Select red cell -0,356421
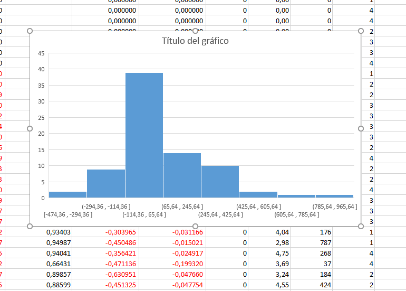Image resolution: width=406 pixels, height=291 pixels. click(x=105, y=253)
